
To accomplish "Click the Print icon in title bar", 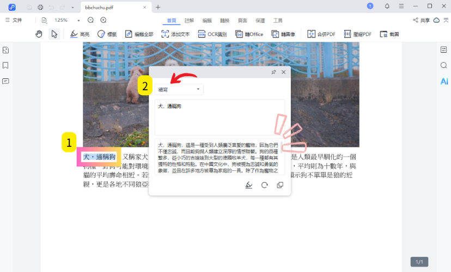I will [x=40, y=7].
